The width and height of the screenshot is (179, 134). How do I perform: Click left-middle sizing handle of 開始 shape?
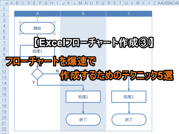click(20, 28)
